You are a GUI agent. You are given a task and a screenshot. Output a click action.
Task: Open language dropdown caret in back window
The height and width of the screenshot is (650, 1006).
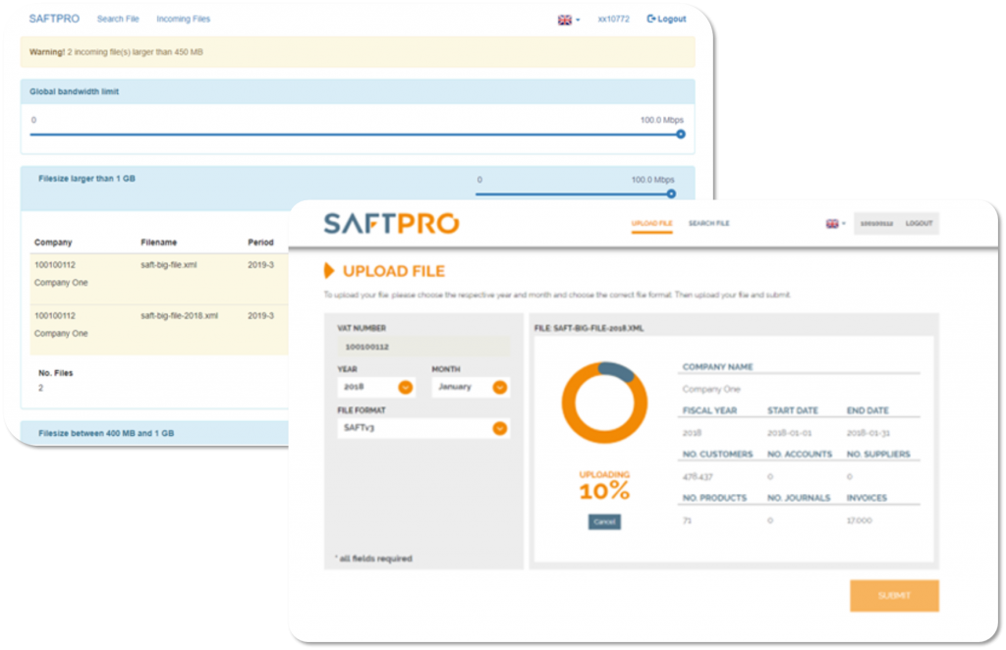578,20
